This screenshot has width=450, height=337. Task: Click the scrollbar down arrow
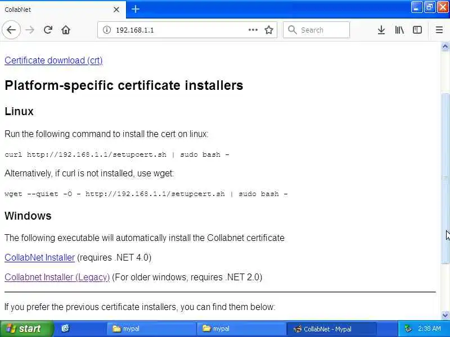[445, 316]
